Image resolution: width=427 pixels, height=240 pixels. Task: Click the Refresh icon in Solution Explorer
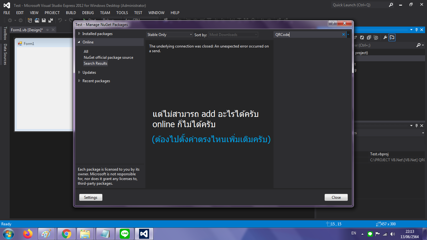[362, 37]
